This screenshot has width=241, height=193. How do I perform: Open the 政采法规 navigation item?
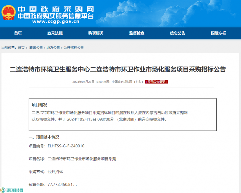(x=55, y=33)
